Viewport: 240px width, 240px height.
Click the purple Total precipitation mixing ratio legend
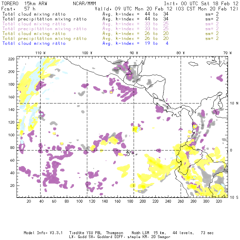pos(44,29)
